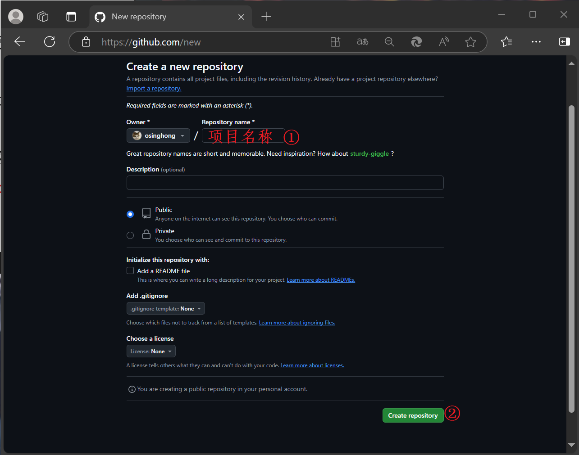This screenshot has width=579, height=455.
Task: Click into the Description input field
Action: [x=285, y=183]
